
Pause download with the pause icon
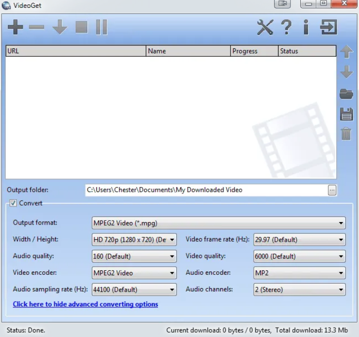[102, 27]
